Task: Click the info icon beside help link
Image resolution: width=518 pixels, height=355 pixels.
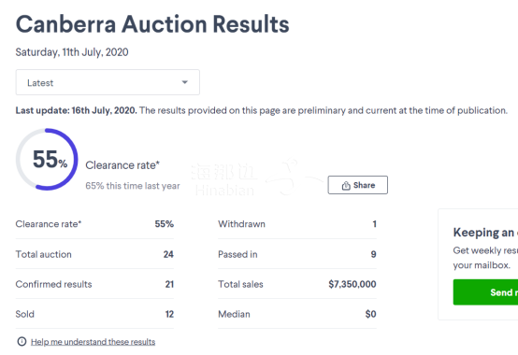Action: click(22, 342)
